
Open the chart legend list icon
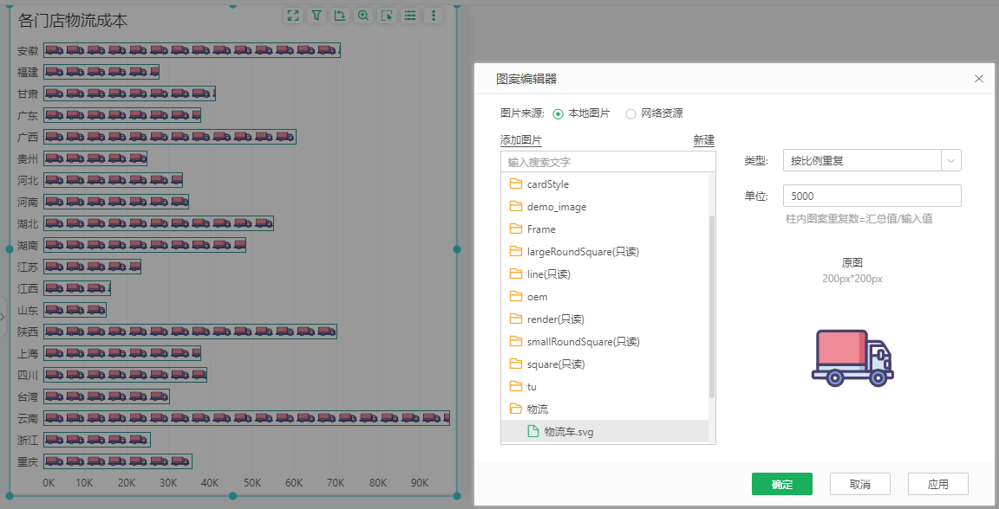(x=410, y=15)
